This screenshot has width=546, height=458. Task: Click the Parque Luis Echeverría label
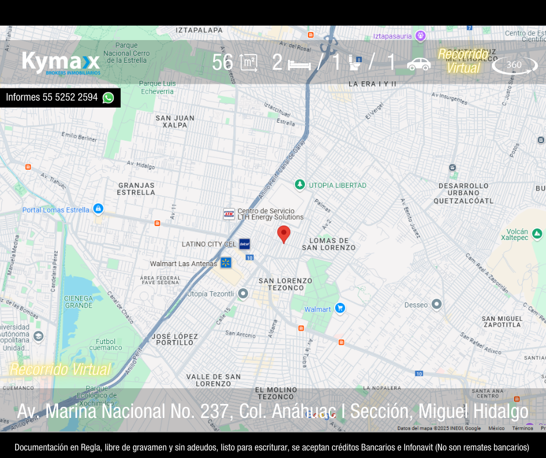(x=157, y=88)
